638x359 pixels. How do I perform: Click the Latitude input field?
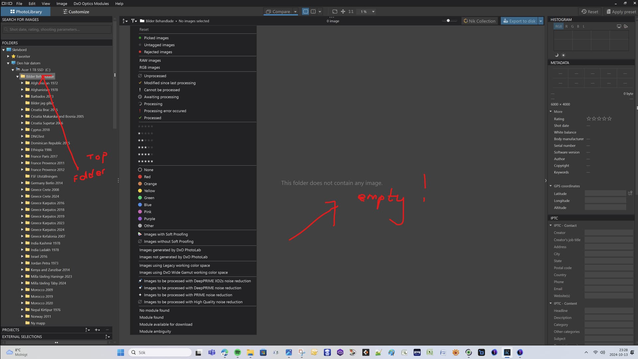tap(605, 193)
